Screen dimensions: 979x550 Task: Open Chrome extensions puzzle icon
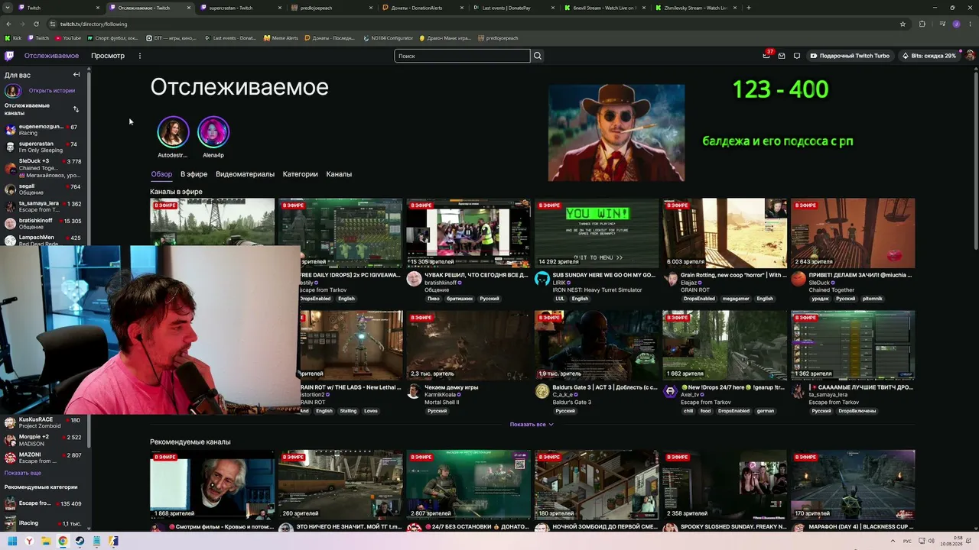pos(922,24)
